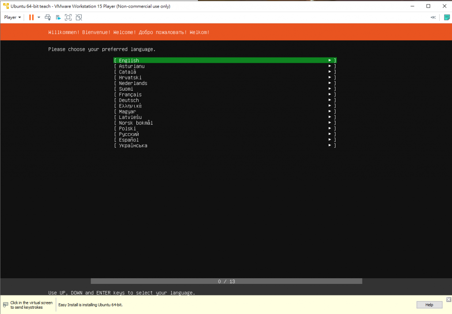Close the Easy Install notification bar
The width and height of the screenshot is (452, 314).
[x=448, y=299]
